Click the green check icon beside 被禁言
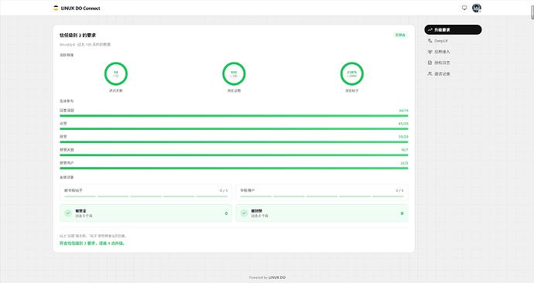 (x=68, y=213)
